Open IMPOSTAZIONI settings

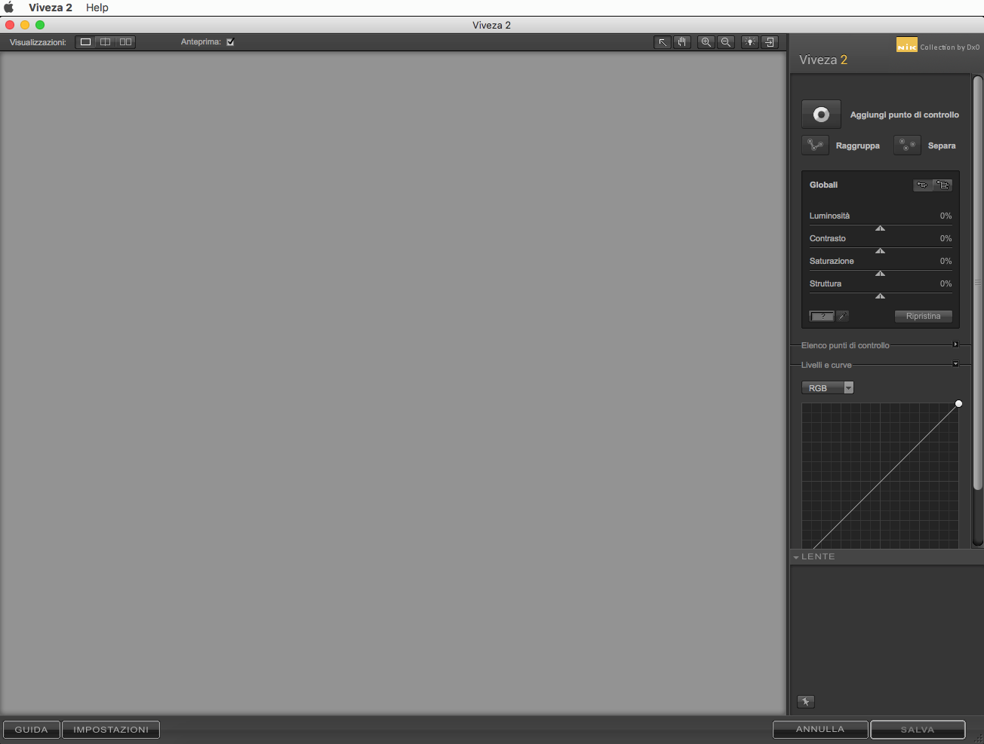tap(111, 730)
